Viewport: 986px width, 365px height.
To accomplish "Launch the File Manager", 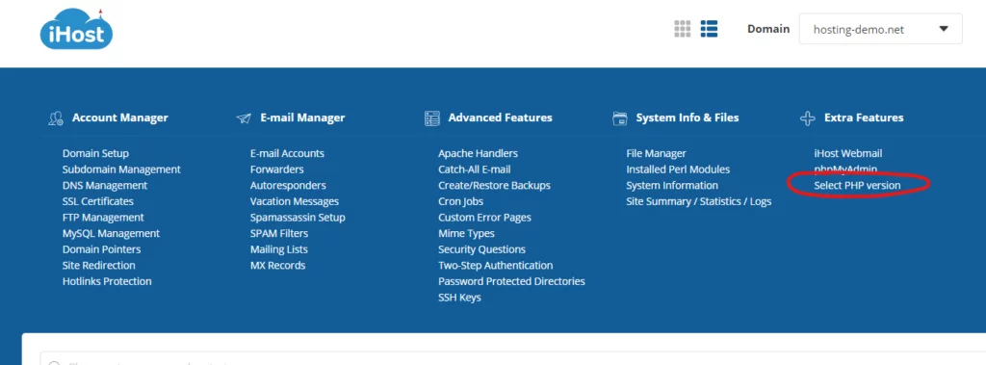I will [x=656, y=153].
